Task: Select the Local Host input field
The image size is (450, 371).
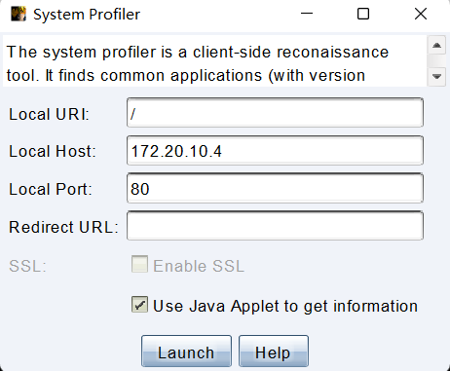Action: 275,151
